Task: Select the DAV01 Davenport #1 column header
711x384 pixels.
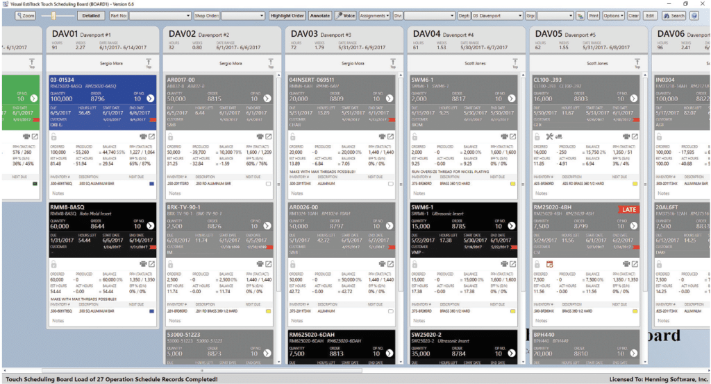Action: [102, 40]
